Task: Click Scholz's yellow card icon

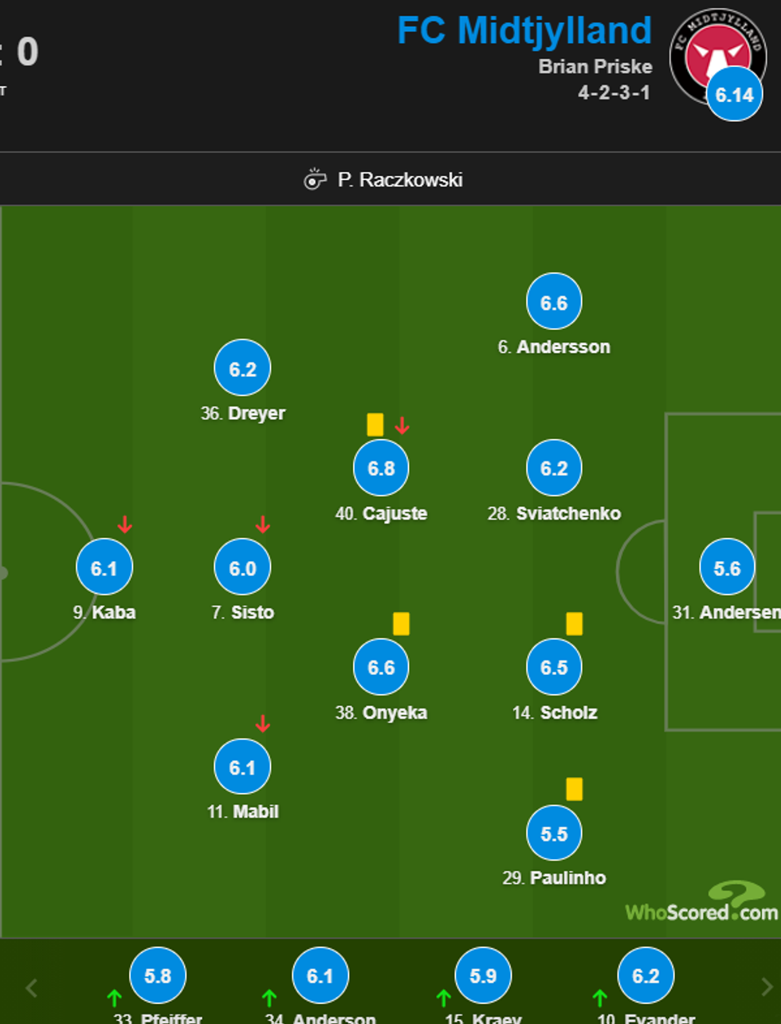Action: click(574, 623)
